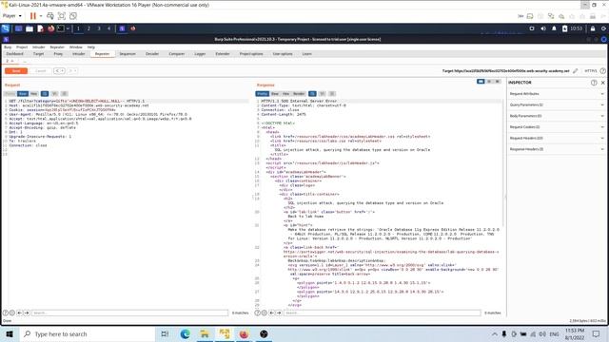609x342 pixels.
Task: Jump to previous request search match
Action: pos(19,313)
